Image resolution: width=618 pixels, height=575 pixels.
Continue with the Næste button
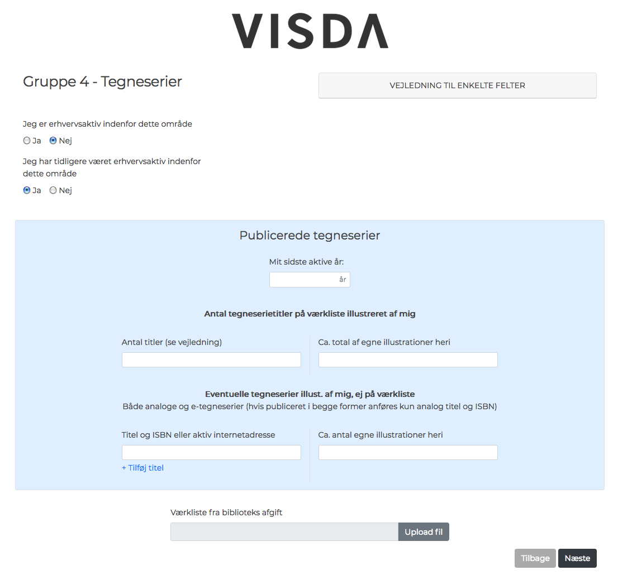(x=577, y=558)
